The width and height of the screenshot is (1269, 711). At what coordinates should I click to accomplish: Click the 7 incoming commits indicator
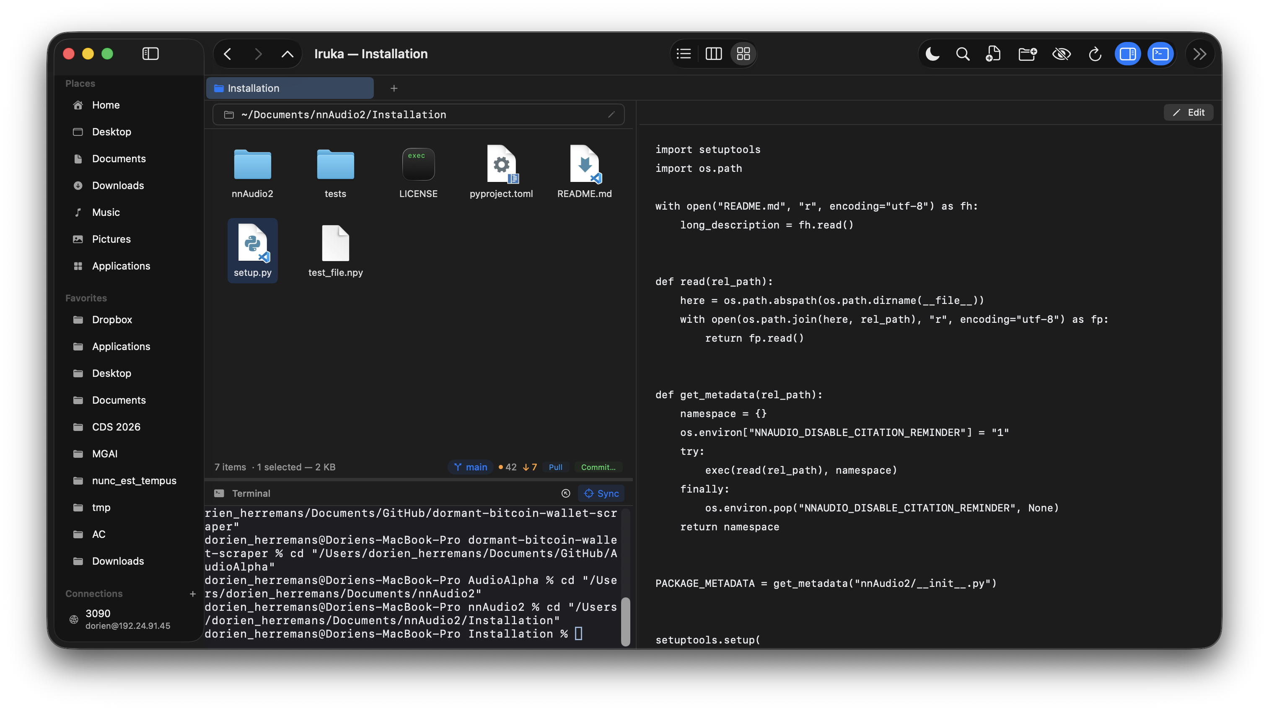[x=530, y=467]
